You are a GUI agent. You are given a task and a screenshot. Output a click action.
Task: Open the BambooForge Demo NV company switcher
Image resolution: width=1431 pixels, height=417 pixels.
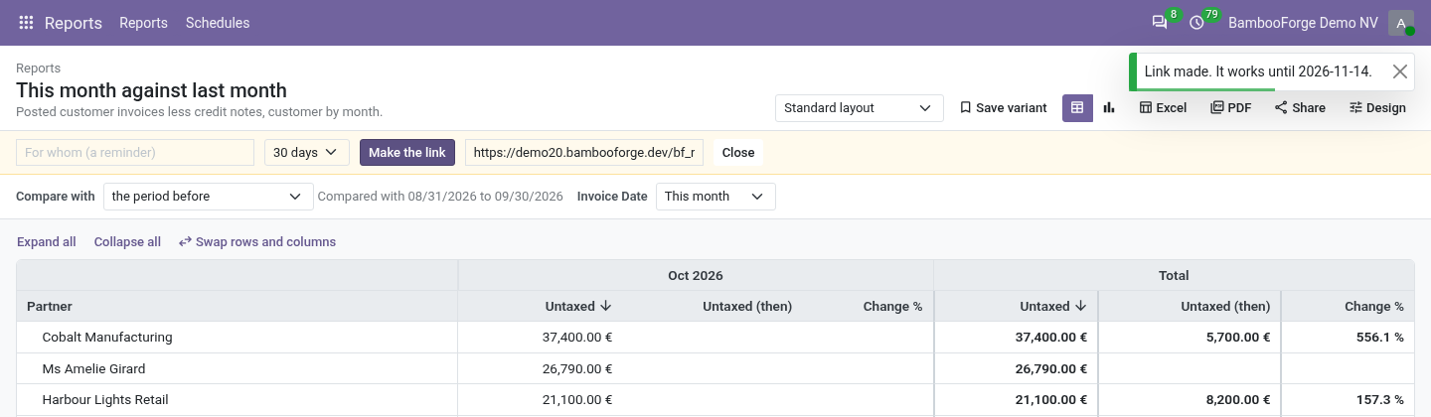tap(1301, 23)
